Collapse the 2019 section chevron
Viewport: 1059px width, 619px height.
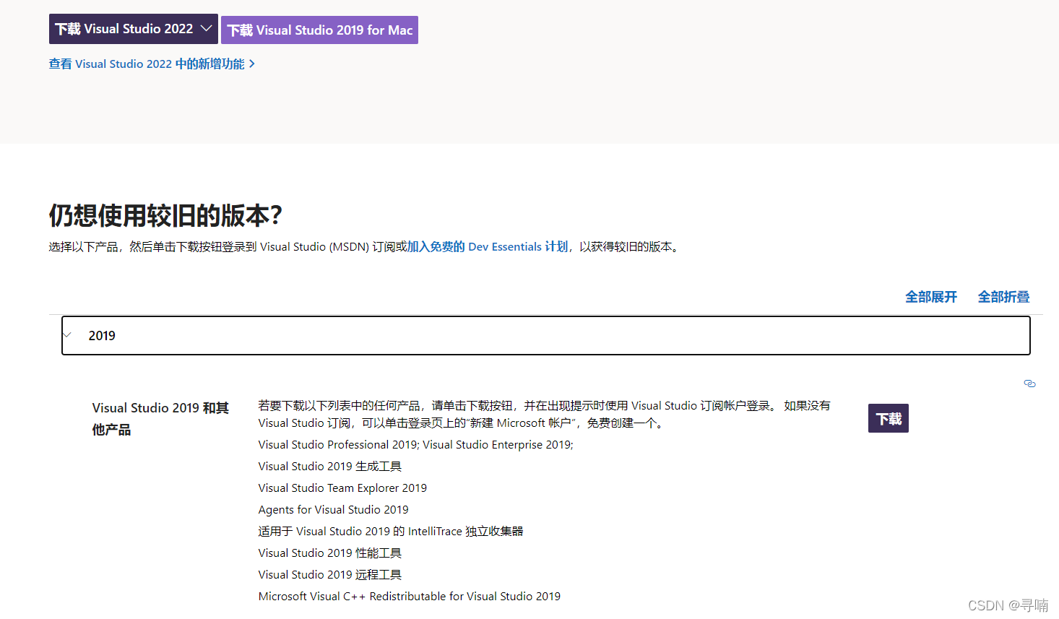(67, 335)
